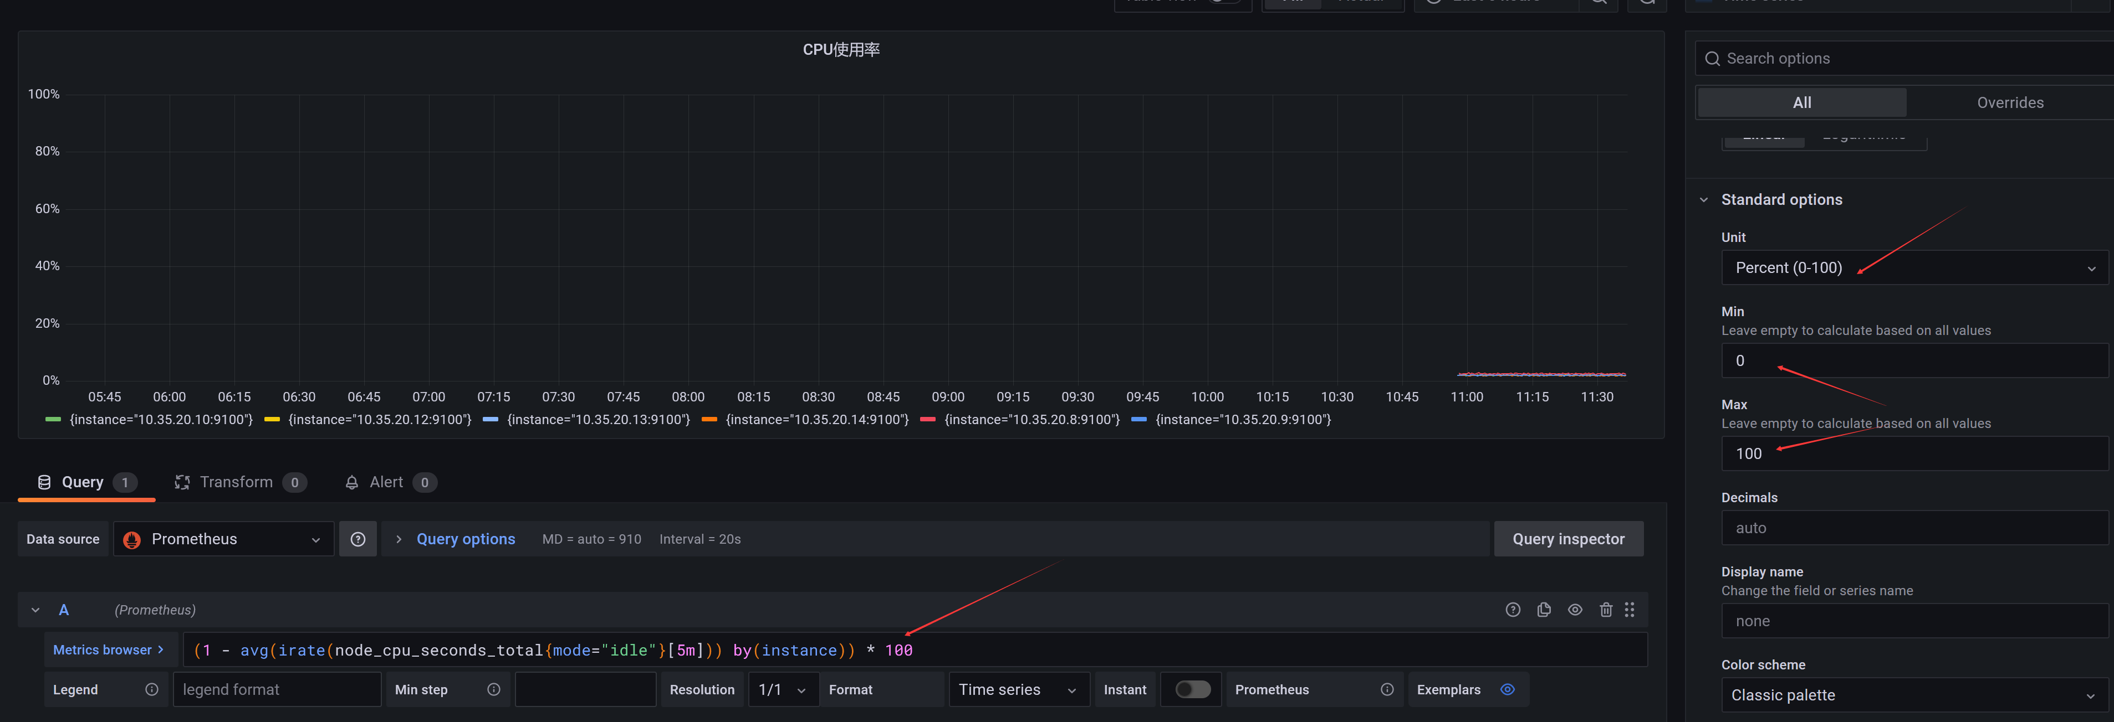Click the info icon beside Prometheus label
This screenshot has width=2114, height=722.
coord(1387,690)
